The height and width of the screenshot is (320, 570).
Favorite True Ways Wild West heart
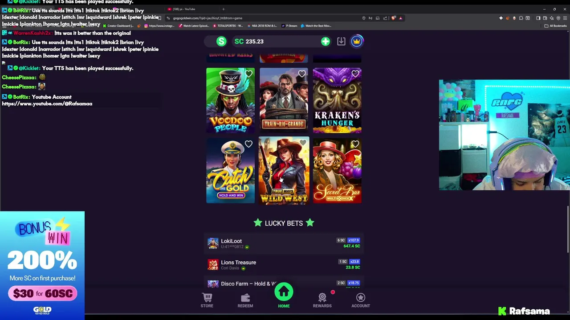pyautogui.click(x=303, y=143)
